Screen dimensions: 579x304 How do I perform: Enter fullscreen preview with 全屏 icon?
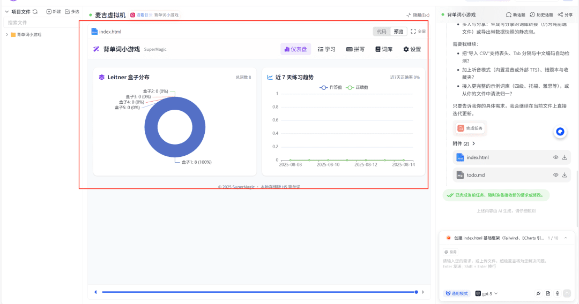tap(413, 32)
